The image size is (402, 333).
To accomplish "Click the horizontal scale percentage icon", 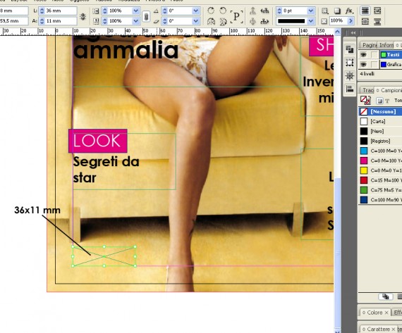I will click(96, 11).
